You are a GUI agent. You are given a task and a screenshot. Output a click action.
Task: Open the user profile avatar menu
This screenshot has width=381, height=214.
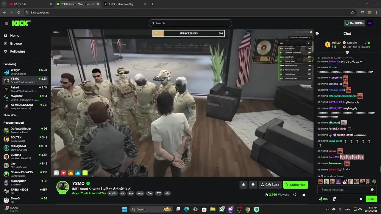point(370,23)
